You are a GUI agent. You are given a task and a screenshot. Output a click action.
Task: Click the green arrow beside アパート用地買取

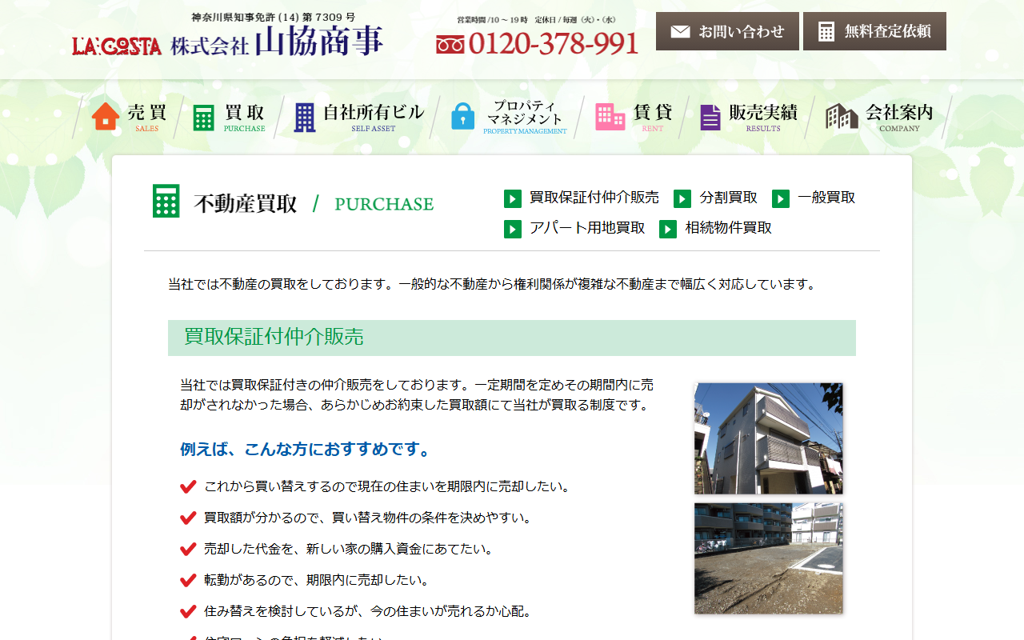(513, 229)
